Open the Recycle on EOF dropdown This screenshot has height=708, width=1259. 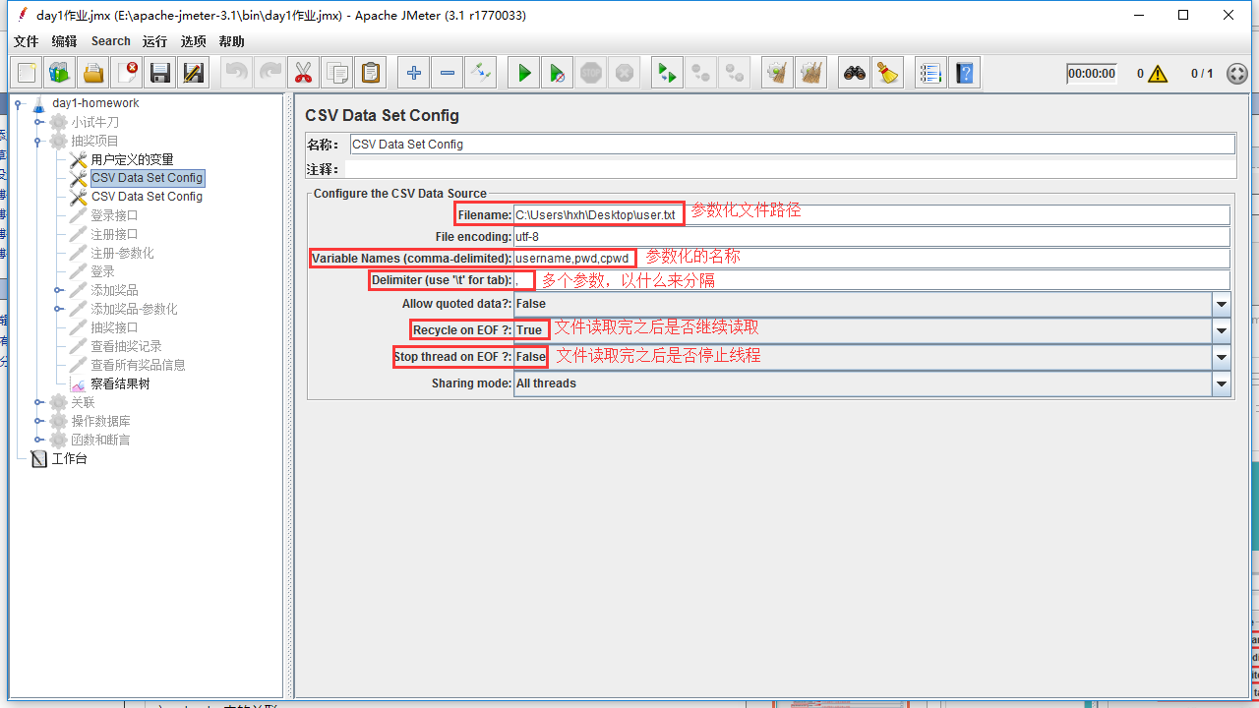point(1222,330)
